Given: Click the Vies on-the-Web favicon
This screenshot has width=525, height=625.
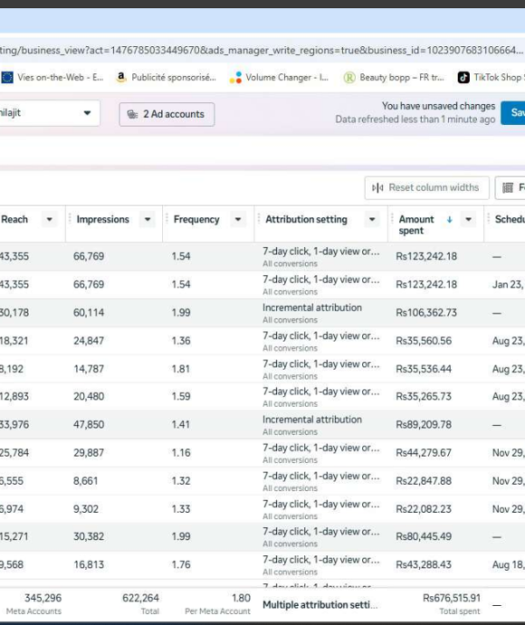Looking at the screenshot, I should tap(6, 77).
